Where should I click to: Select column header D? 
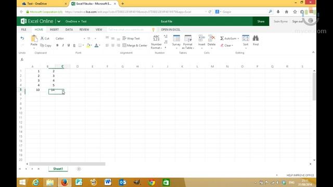pyautogui.click(x=78, y=66)
